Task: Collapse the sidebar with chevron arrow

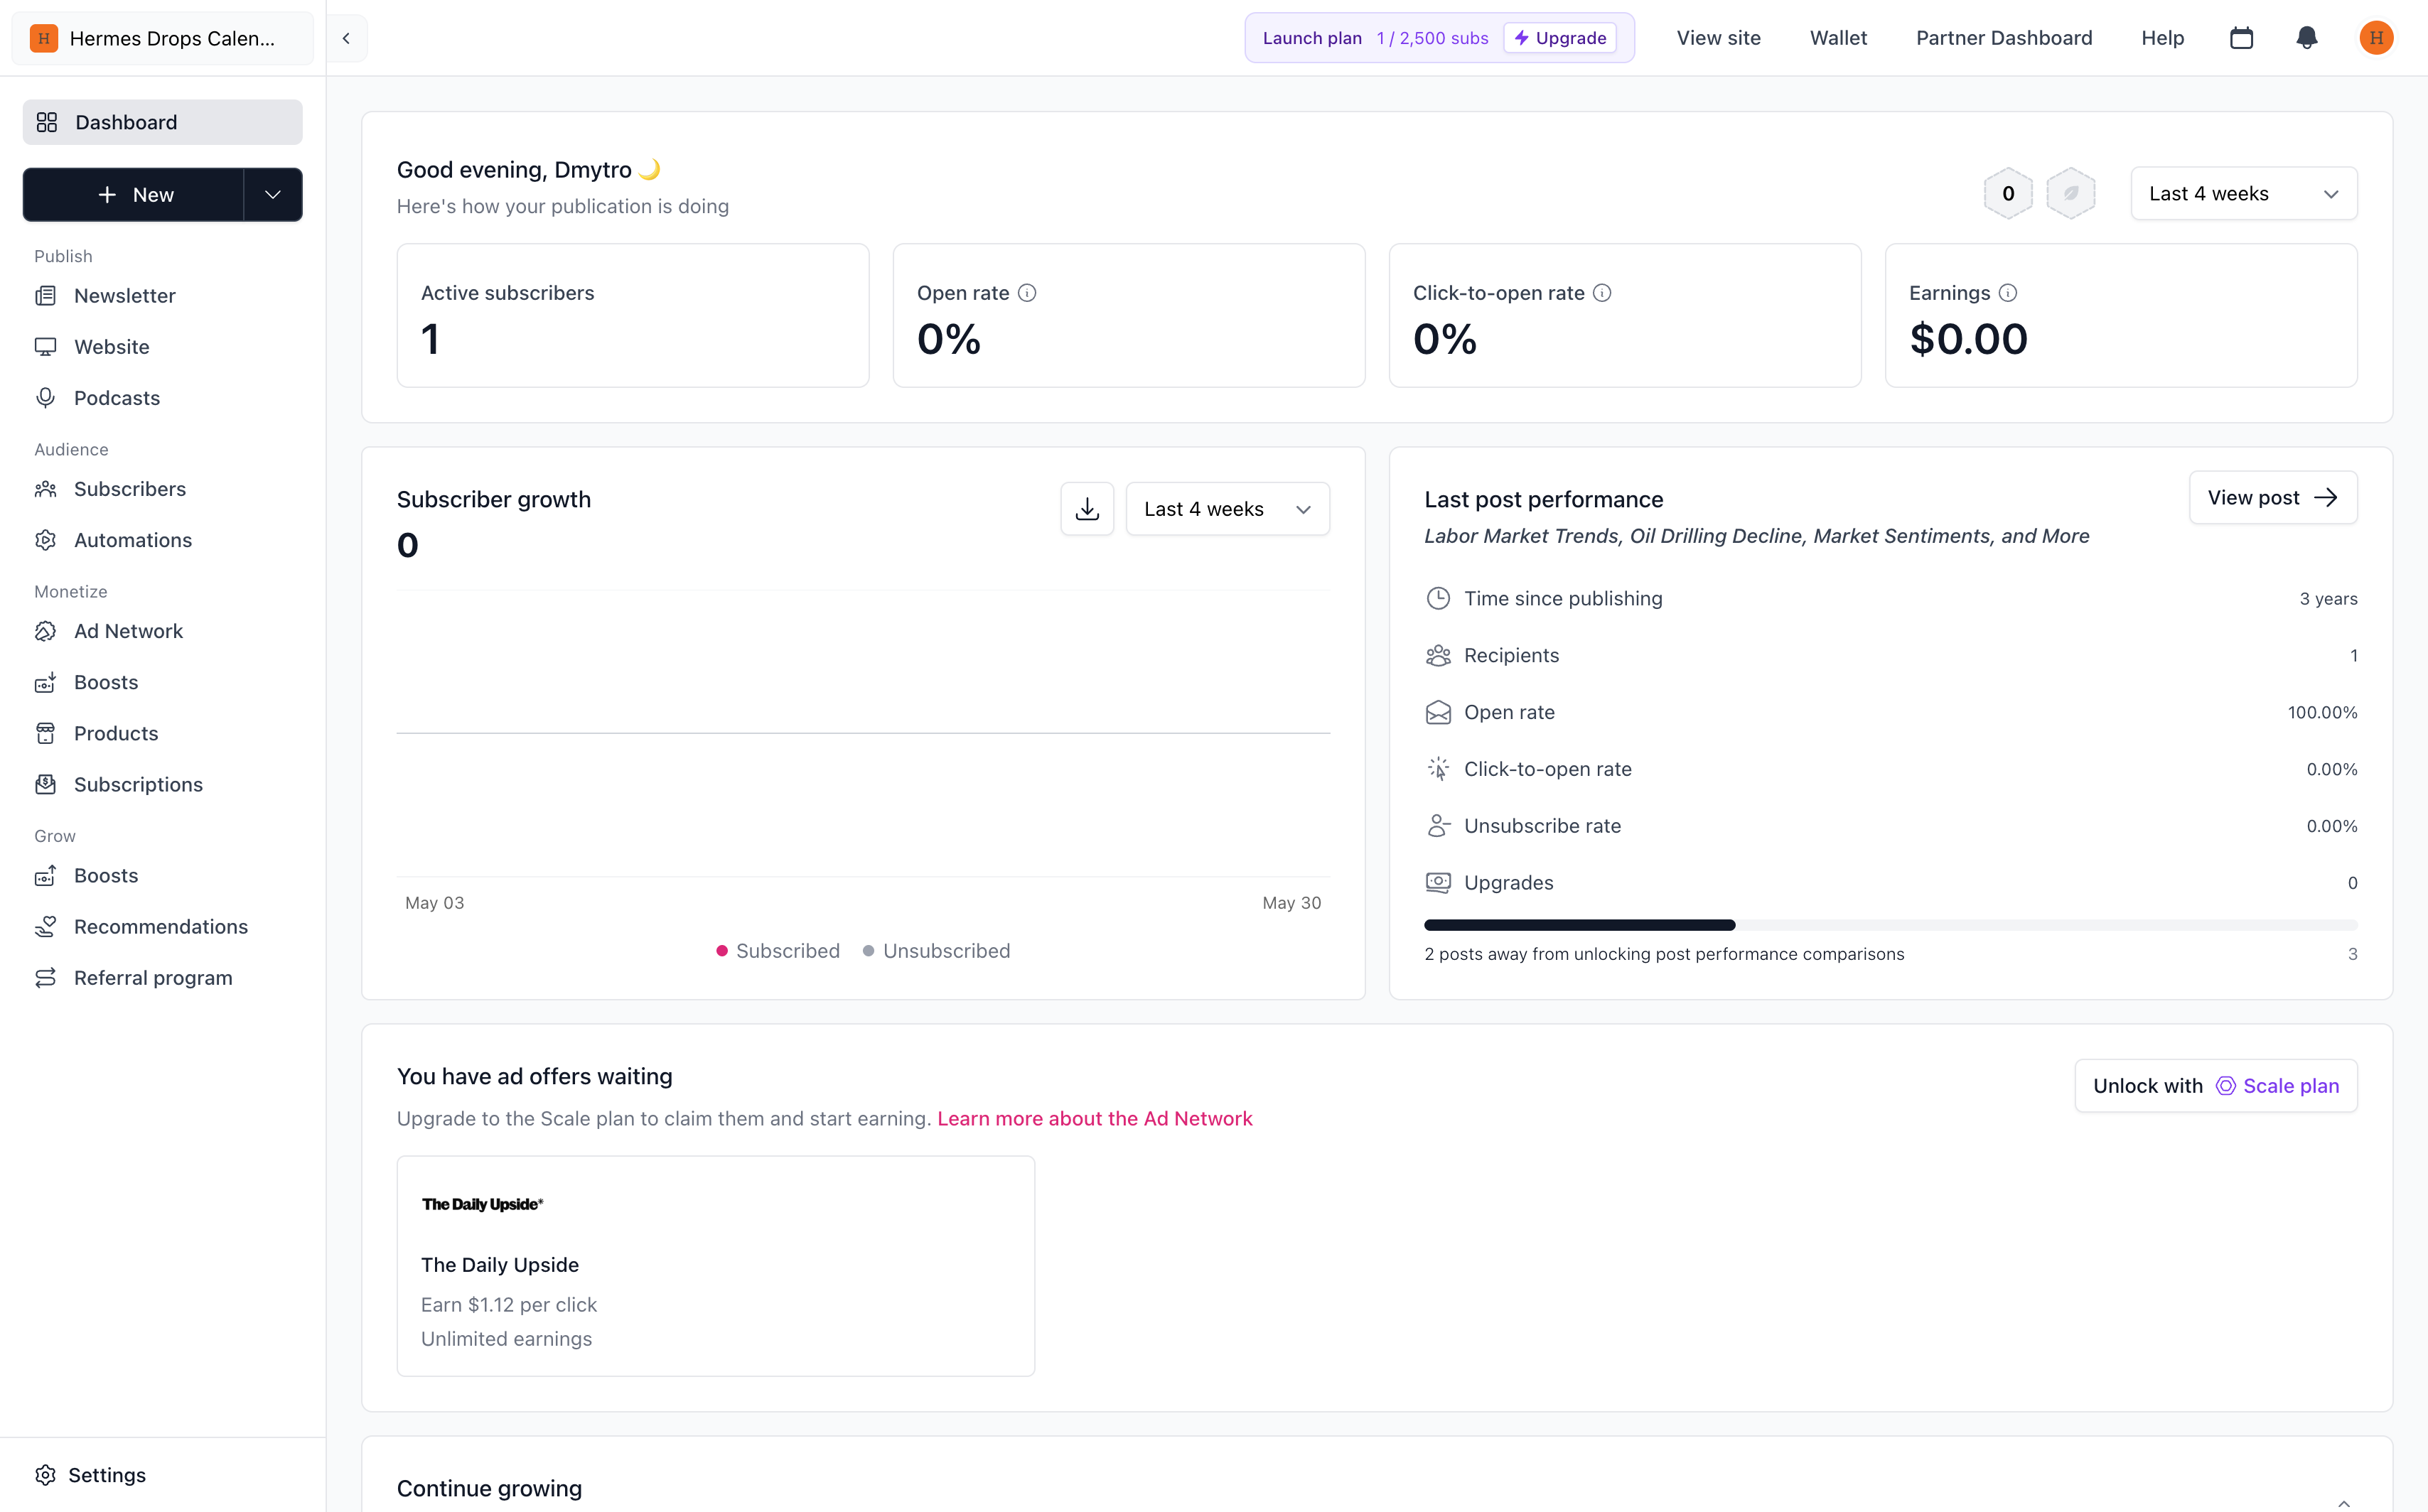Action: pyautogui.click(x=346, y=38)
